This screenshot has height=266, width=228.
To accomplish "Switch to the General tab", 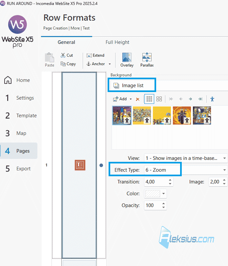I will [x=66, y=42].
